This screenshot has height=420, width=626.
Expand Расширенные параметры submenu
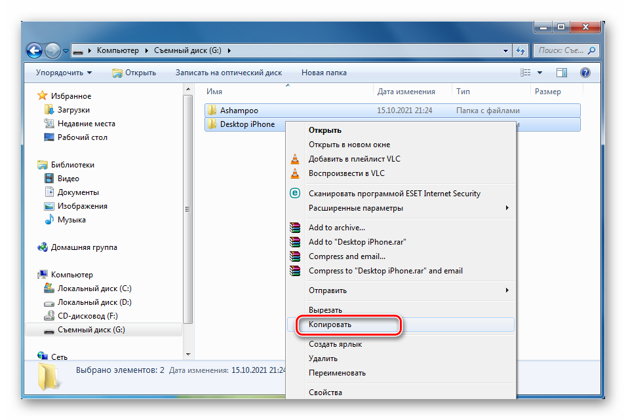pyautogui.click(x=507, y=208)
